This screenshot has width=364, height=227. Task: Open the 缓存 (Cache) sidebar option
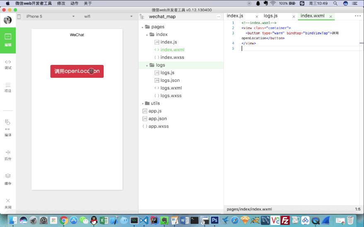pos(8,179)
